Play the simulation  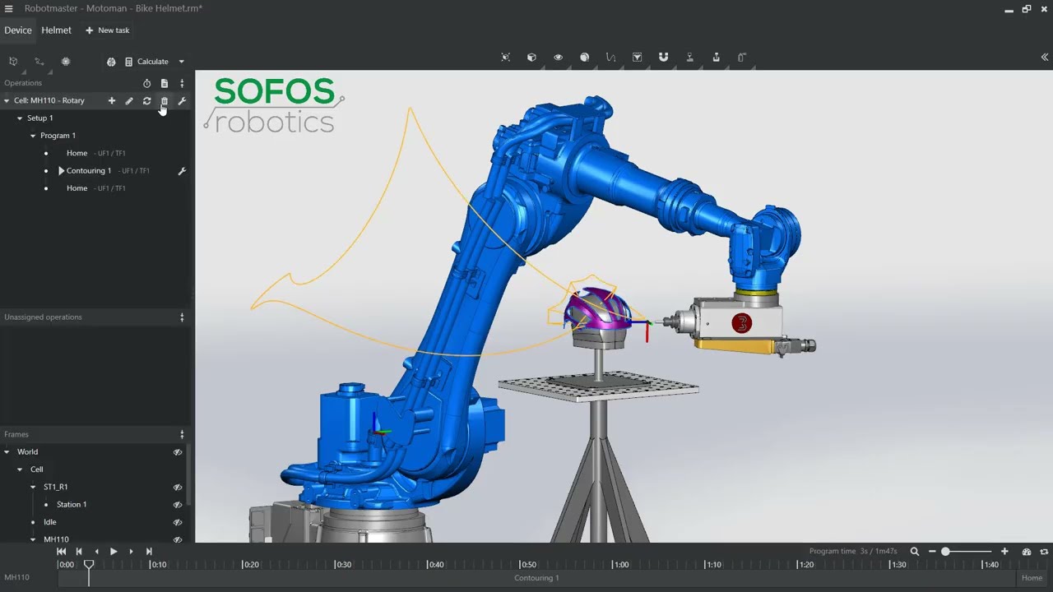click(x=114, y=552)
